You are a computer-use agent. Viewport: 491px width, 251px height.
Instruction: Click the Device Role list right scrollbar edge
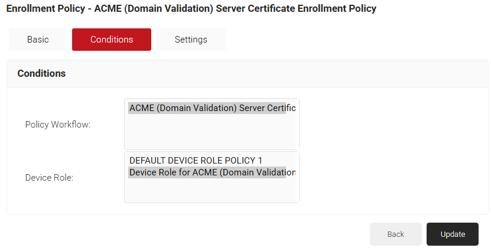(297, 177)
